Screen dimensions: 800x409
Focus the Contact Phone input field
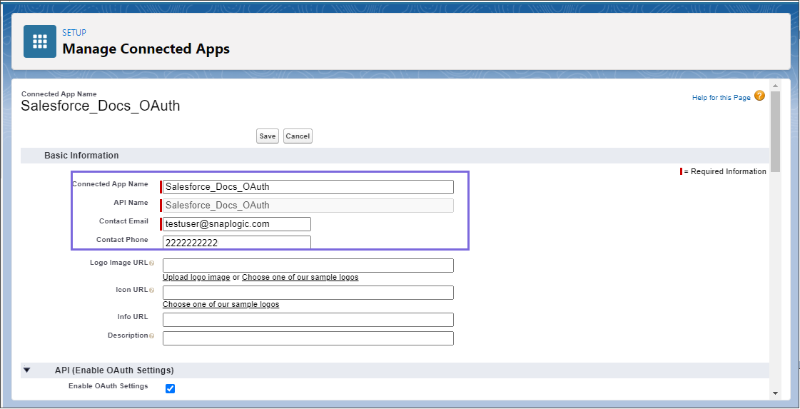[x=237, y=243]
